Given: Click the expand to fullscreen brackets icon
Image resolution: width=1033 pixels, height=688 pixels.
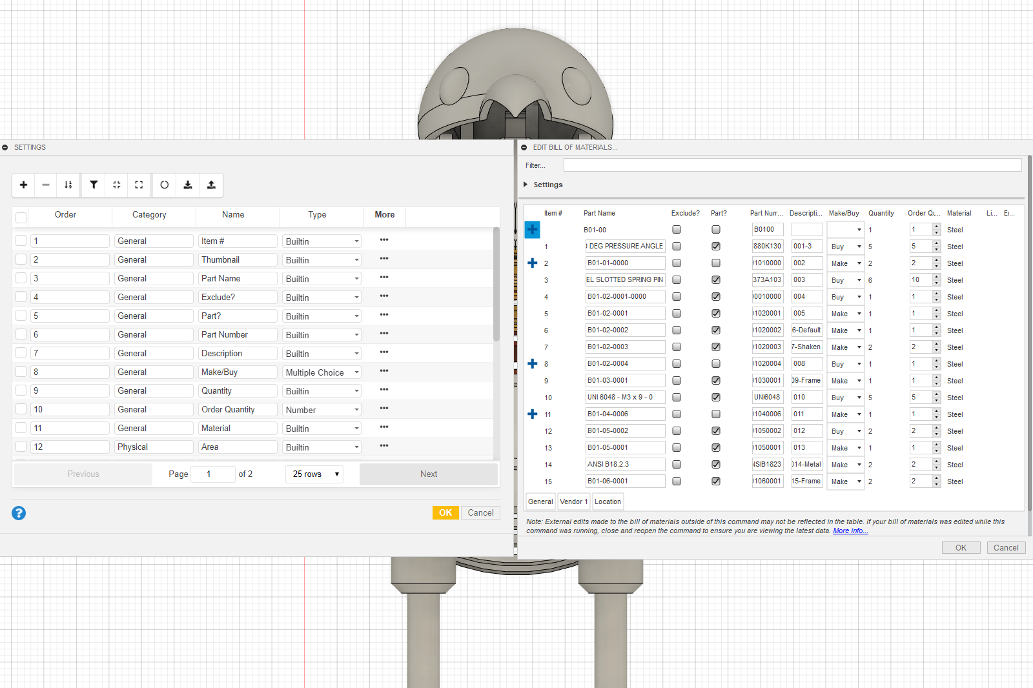Looking at the screenshot, I should point(139,185).
